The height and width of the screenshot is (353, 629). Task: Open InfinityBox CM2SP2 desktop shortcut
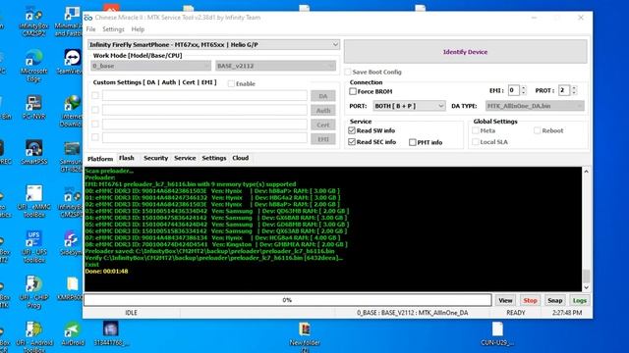click(33, 22)
